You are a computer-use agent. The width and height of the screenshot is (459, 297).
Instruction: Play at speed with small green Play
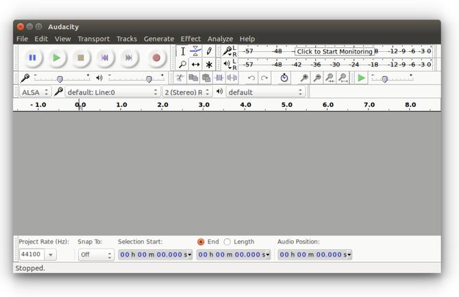(362, 78)
